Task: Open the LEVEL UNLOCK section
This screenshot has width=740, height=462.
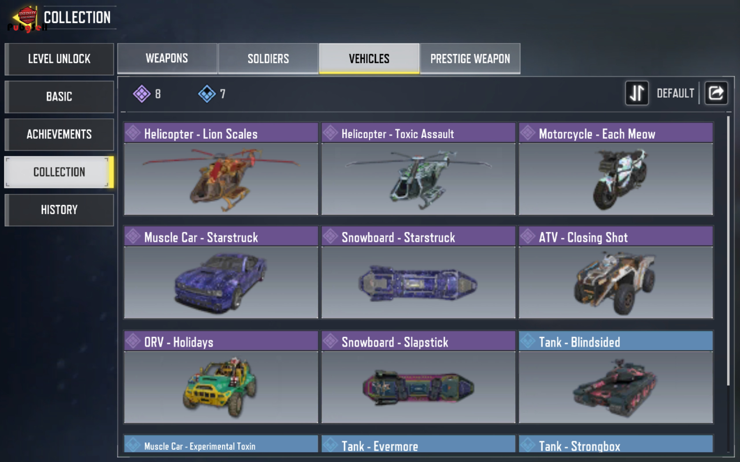Action: 59,59
